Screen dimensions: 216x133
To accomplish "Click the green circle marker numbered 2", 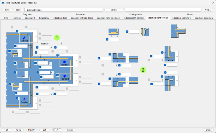I will coord(143,70).
